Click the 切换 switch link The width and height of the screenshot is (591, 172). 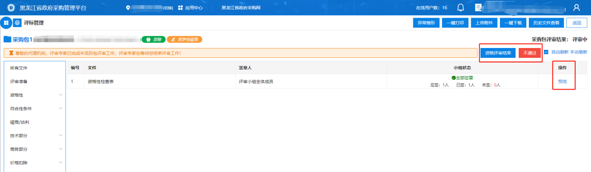[x=168, y=8]
